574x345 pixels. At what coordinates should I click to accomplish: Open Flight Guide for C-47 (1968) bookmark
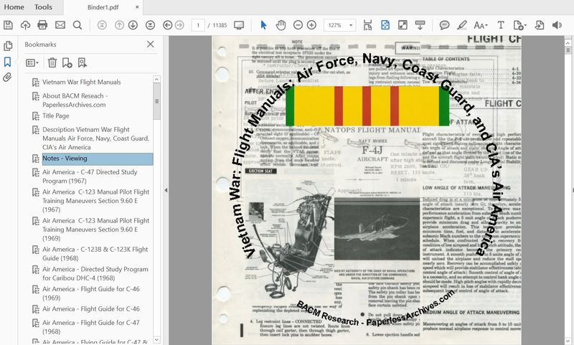91,326
